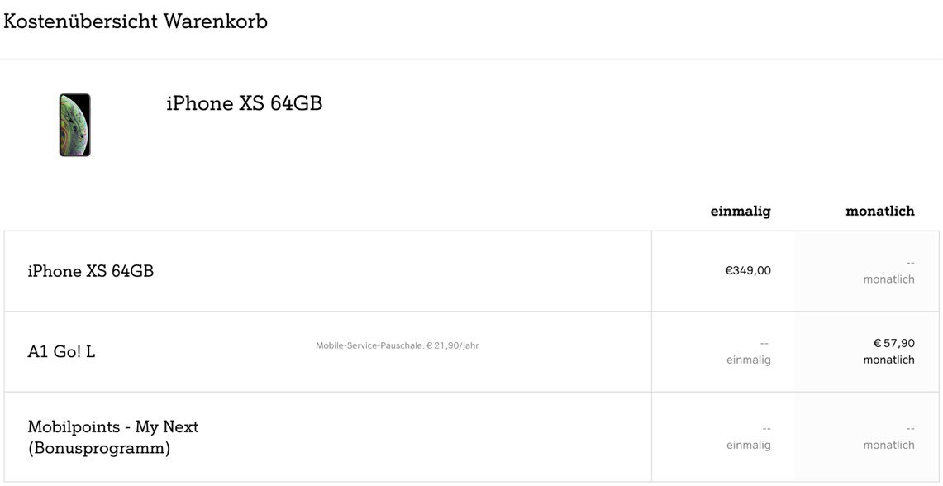This screenshot has height=486, width=943.
Task: Click the iPhone XS product thumbnail image
Action: [74, 125]
